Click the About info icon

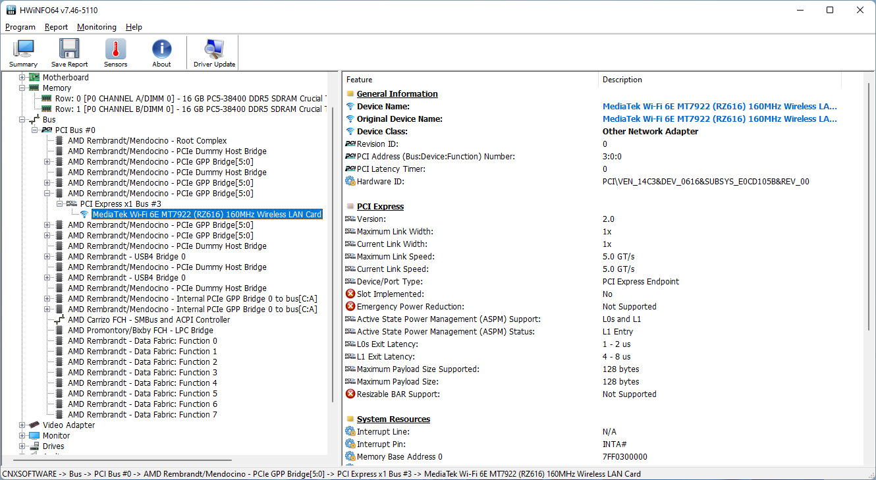[x=161, y=49]
